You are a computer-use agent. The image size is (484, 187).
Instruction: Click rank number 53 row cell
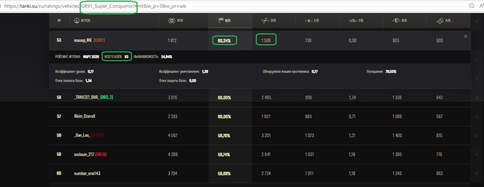pyautogui.click(x=59, y=40)
